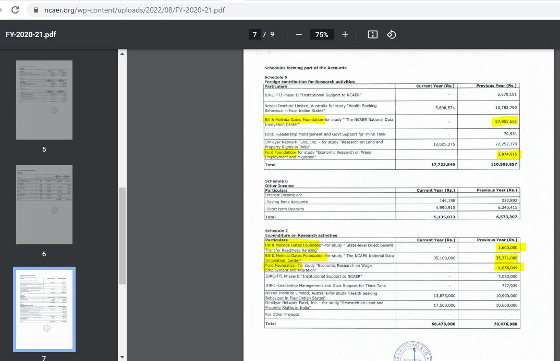Click the thumbnail sidebar scrollbar handle
Screen dimensions: 560x361
(122, 236)
